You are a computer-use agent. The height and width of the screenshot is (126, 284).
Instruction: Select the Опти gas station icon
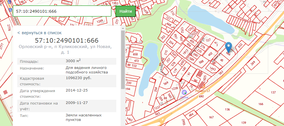[x=184, y=92]
